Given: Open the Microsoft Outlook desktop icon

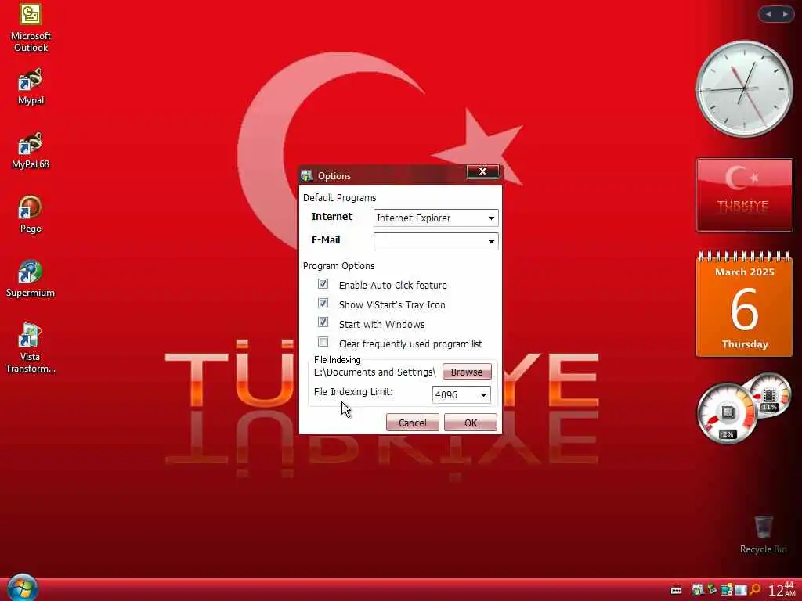Looking at the screenshot, I should 31,27.
